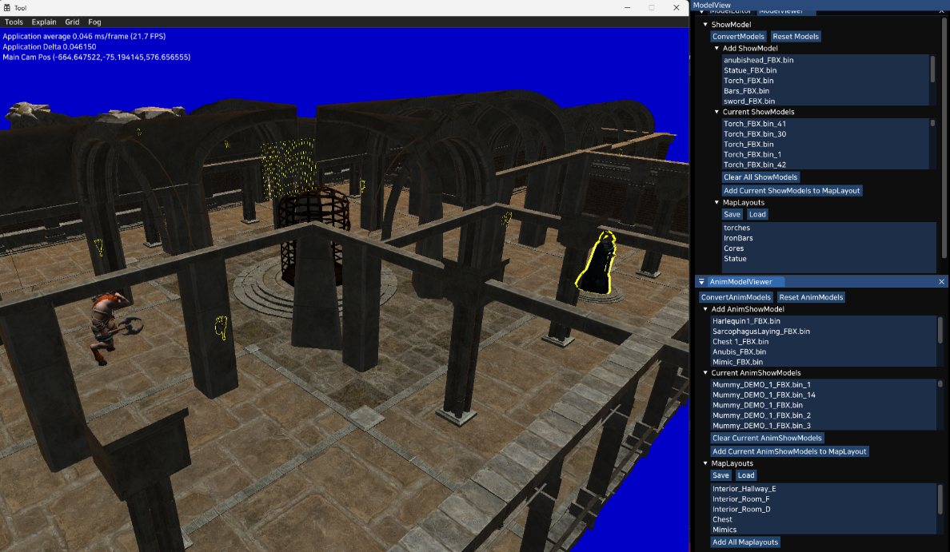
Task: Select "anubishead_FBX.bin" in Add ShowModel list
Action: click(825, 60)
